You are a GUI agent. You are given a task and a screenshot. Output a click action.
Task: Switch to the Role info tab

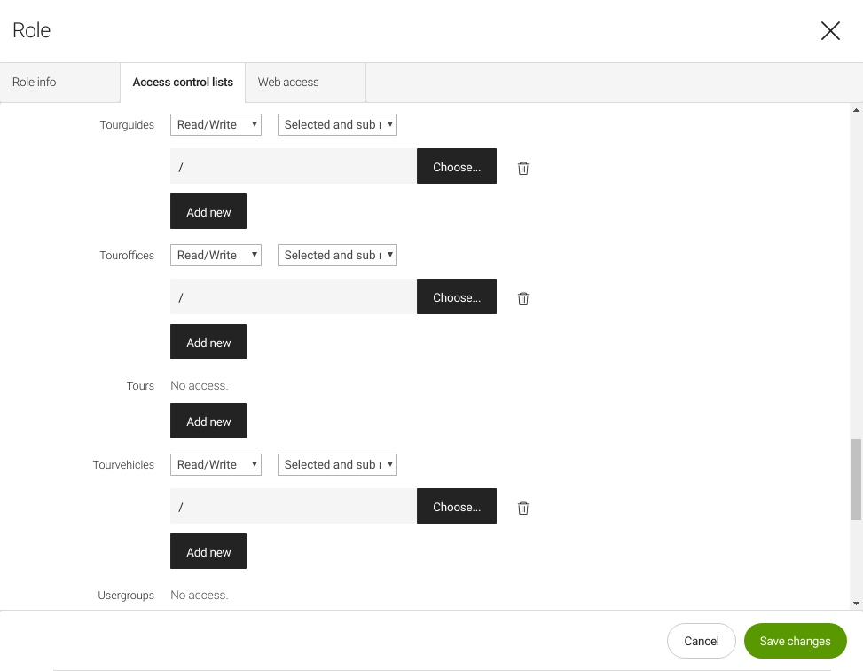point(35,83)
